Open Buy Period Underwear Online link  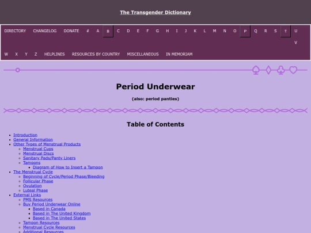coord(52,204)
